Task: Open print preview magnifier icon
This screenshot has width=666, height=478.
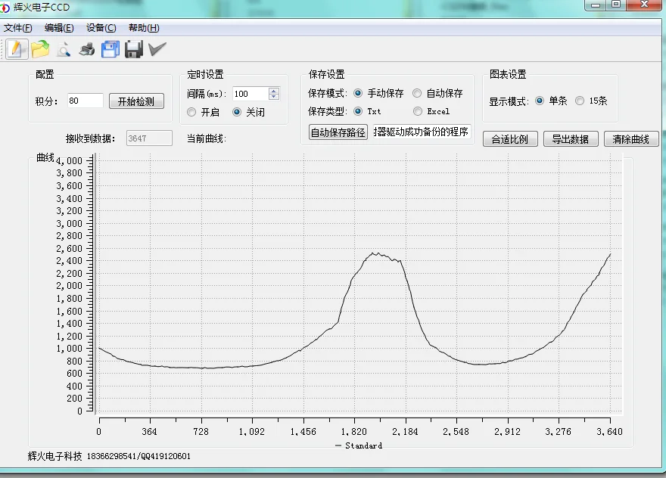Action: 64,49
